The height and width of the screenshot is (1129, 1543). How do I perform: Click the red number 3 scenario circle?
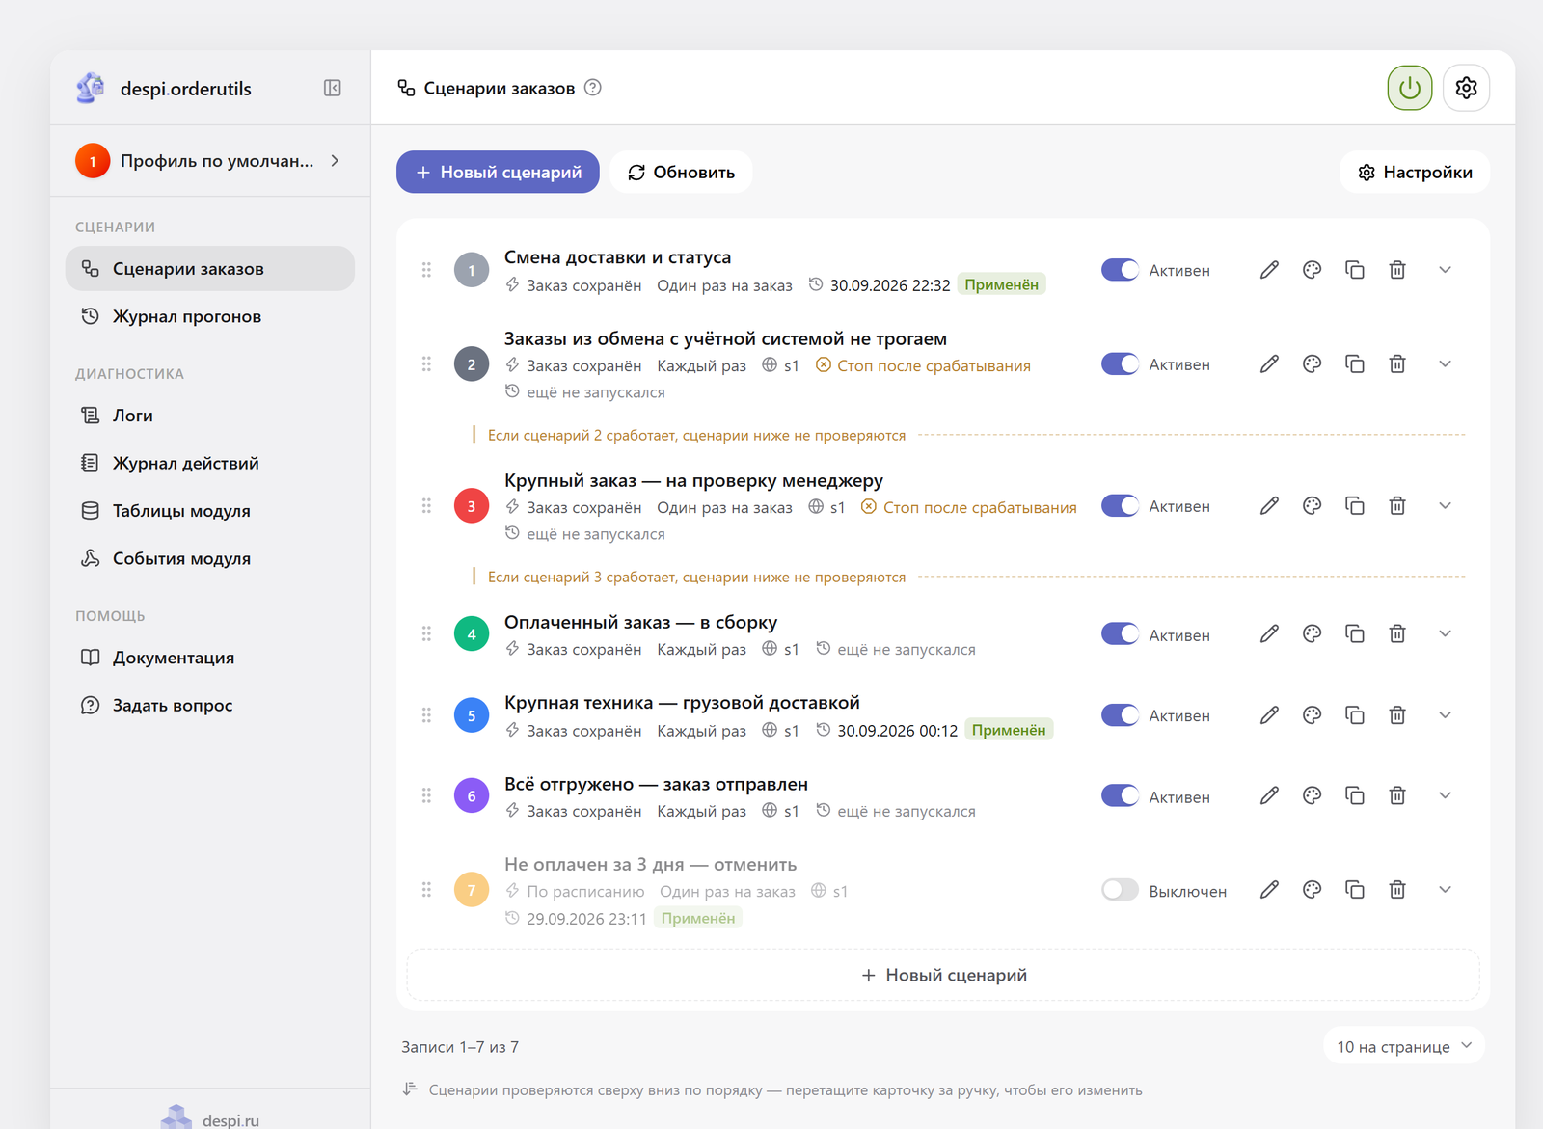click(x=472, y=506)
